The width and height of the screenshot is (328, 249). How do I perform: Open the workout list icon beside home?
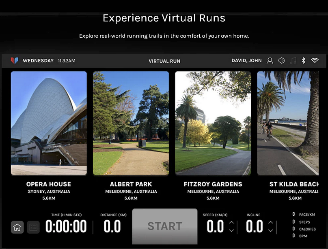33,227
